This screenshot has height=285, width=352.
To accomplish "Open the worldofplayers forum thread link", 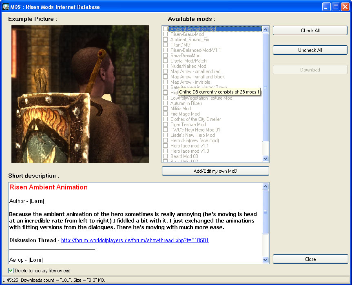I will (135, 240).
